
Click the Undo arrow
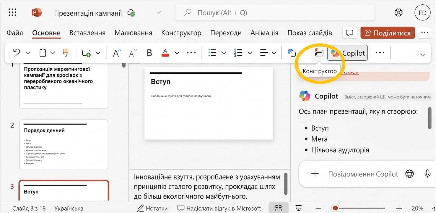coord(17,53)
